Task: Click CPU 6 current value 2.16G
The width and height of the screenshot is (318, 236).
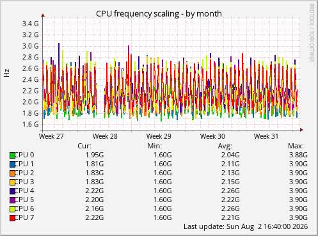Action: tap(95, 208)
